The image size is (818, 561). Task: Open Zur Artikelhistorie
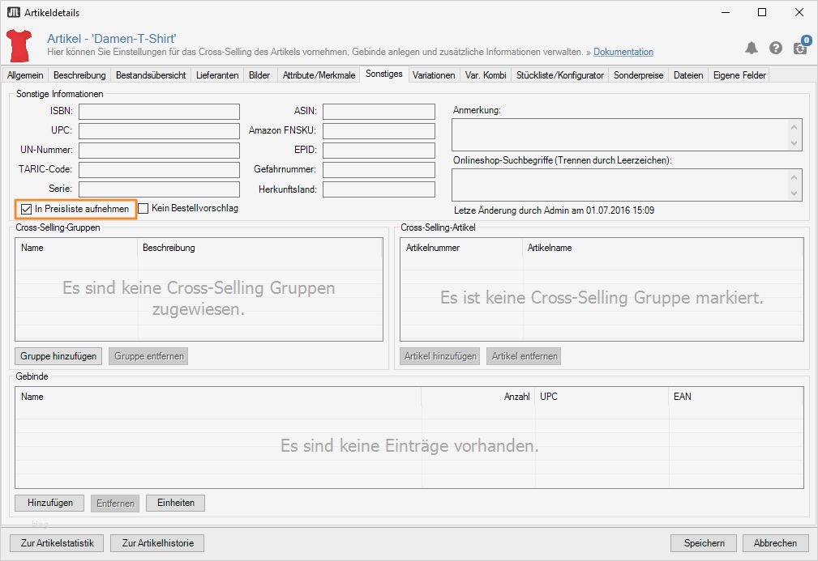coord(157,543)
